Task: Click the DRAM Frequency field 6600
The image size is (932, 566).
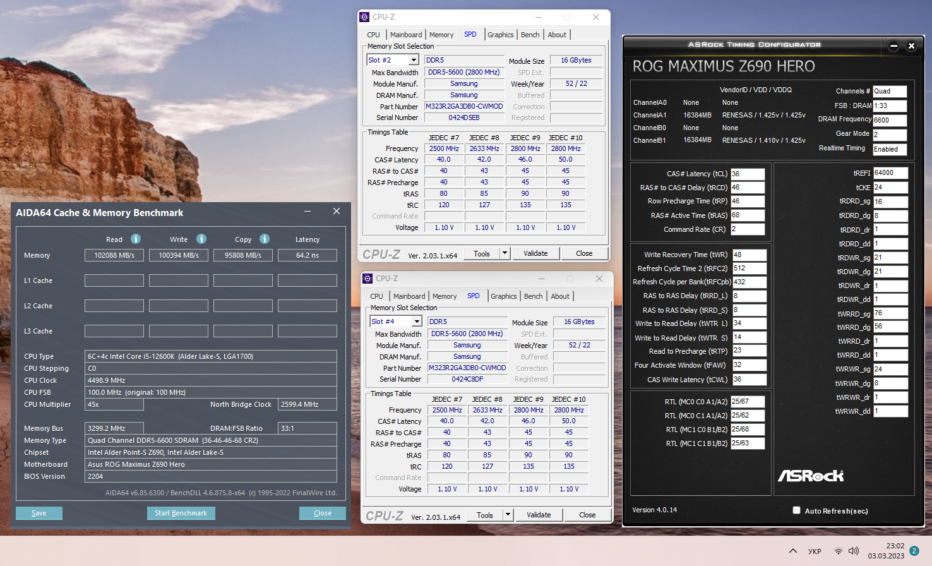Action: (x=890, y=120)
